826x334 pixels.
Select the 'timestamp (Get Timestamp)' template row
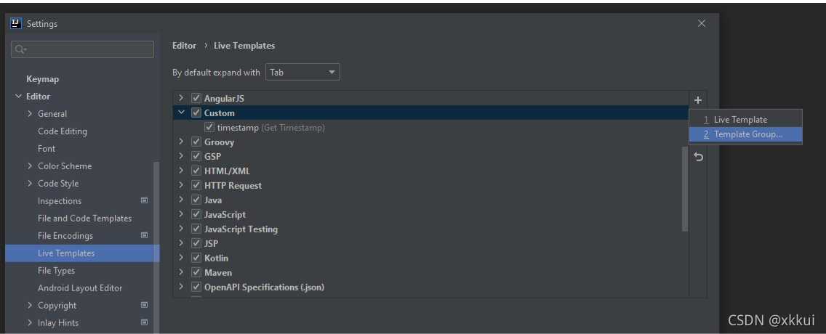pos(431,127)
